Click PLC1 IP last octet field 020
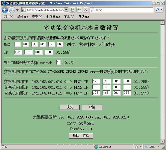 tap(127, 82)
